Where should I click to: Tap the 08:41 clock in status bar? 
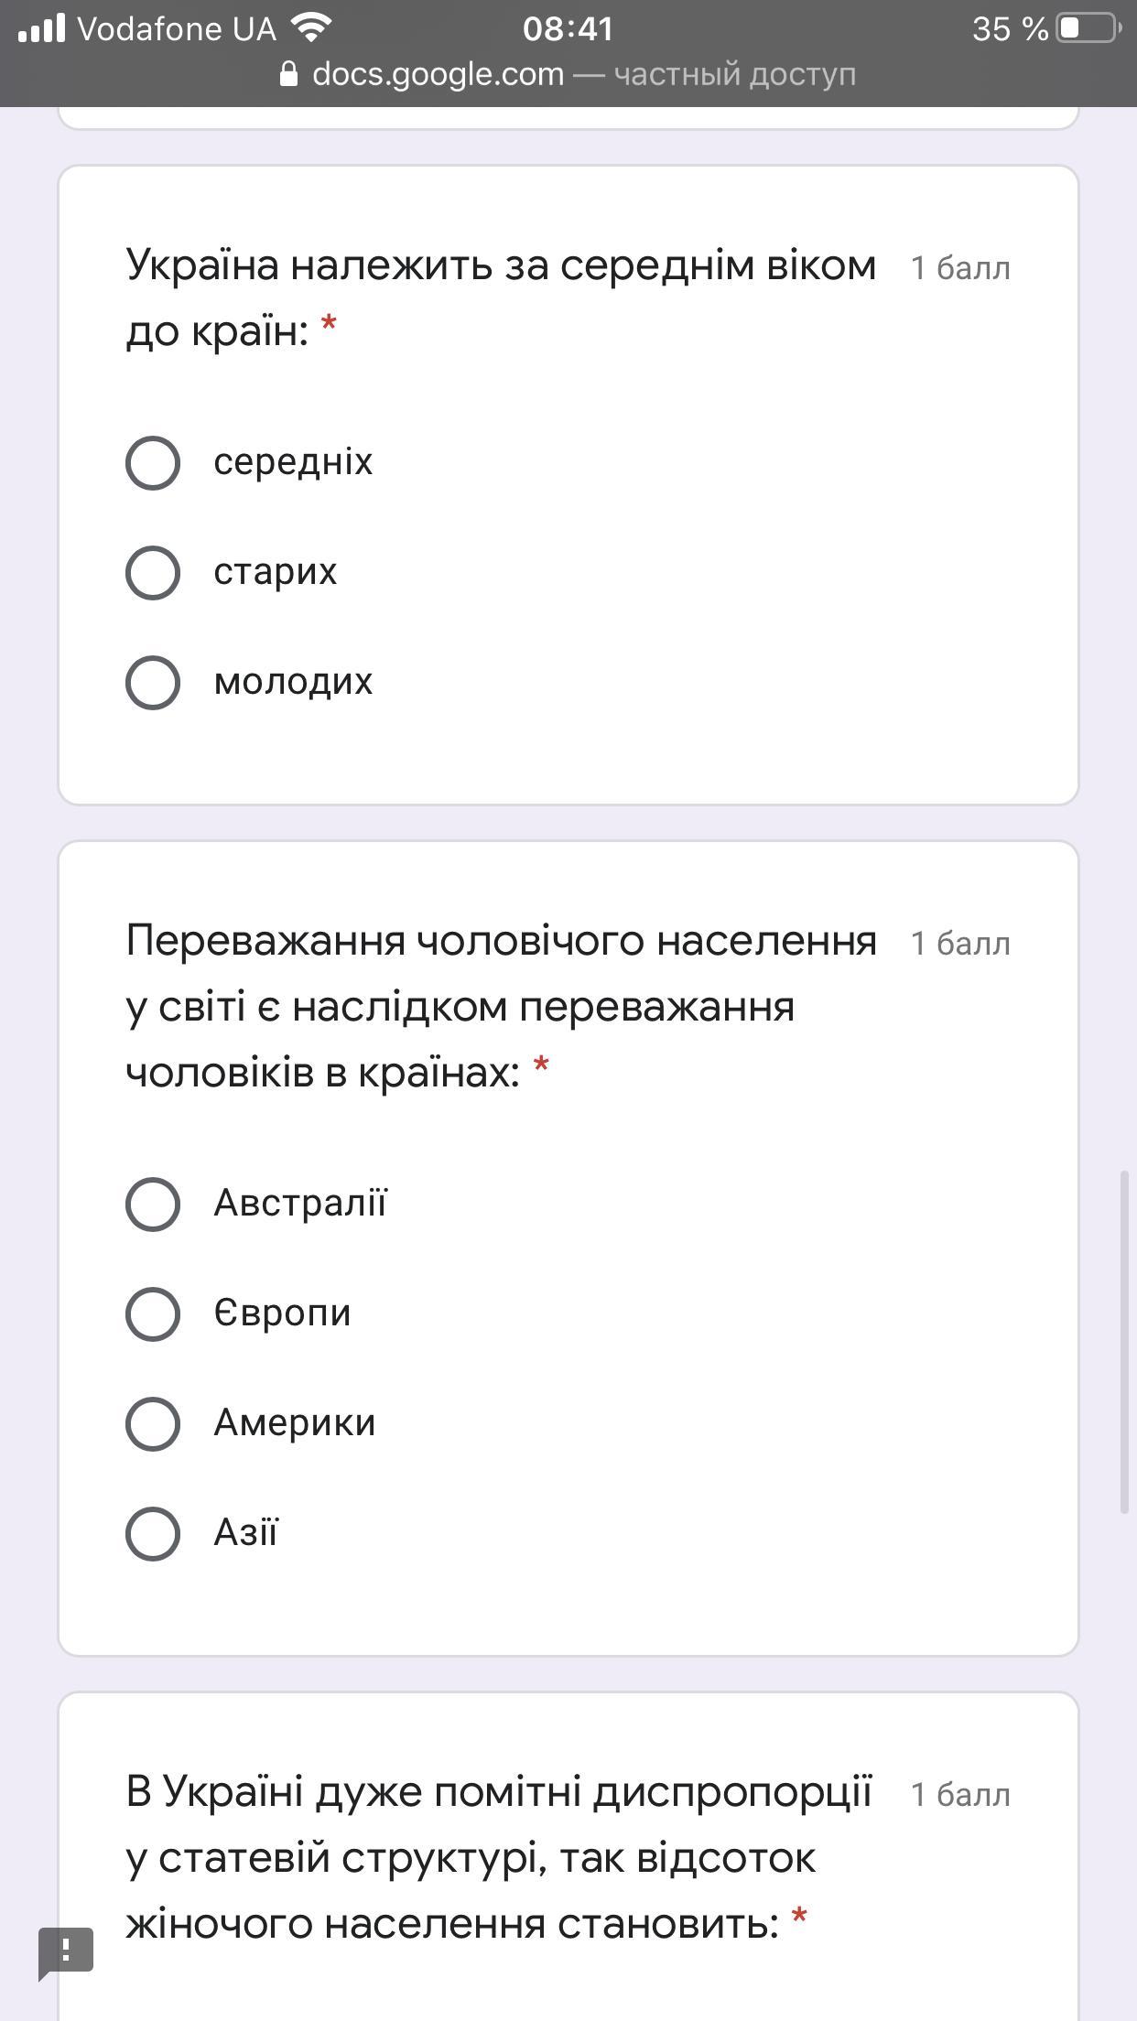point(568,28)
